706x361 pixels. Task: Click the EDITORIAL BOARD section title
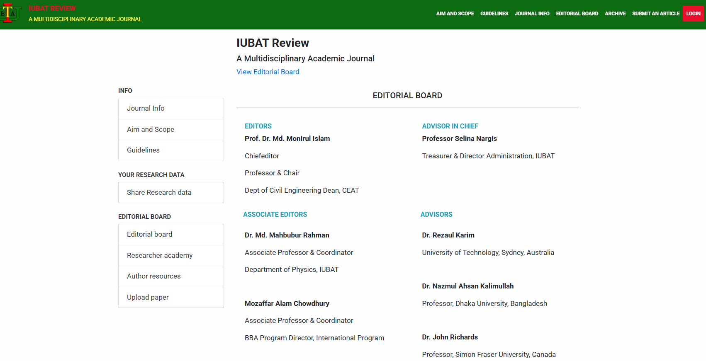click(x=407, y=96)
